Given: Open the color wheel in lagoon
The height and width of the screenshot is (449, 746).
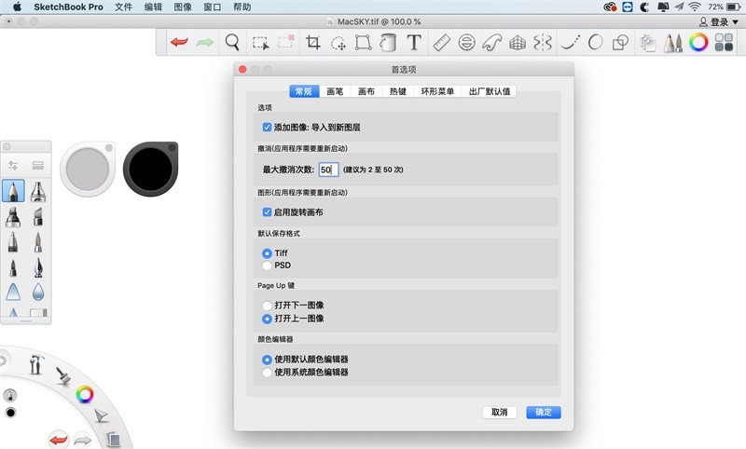Looking at the screenshot, I should pos(85,394).
